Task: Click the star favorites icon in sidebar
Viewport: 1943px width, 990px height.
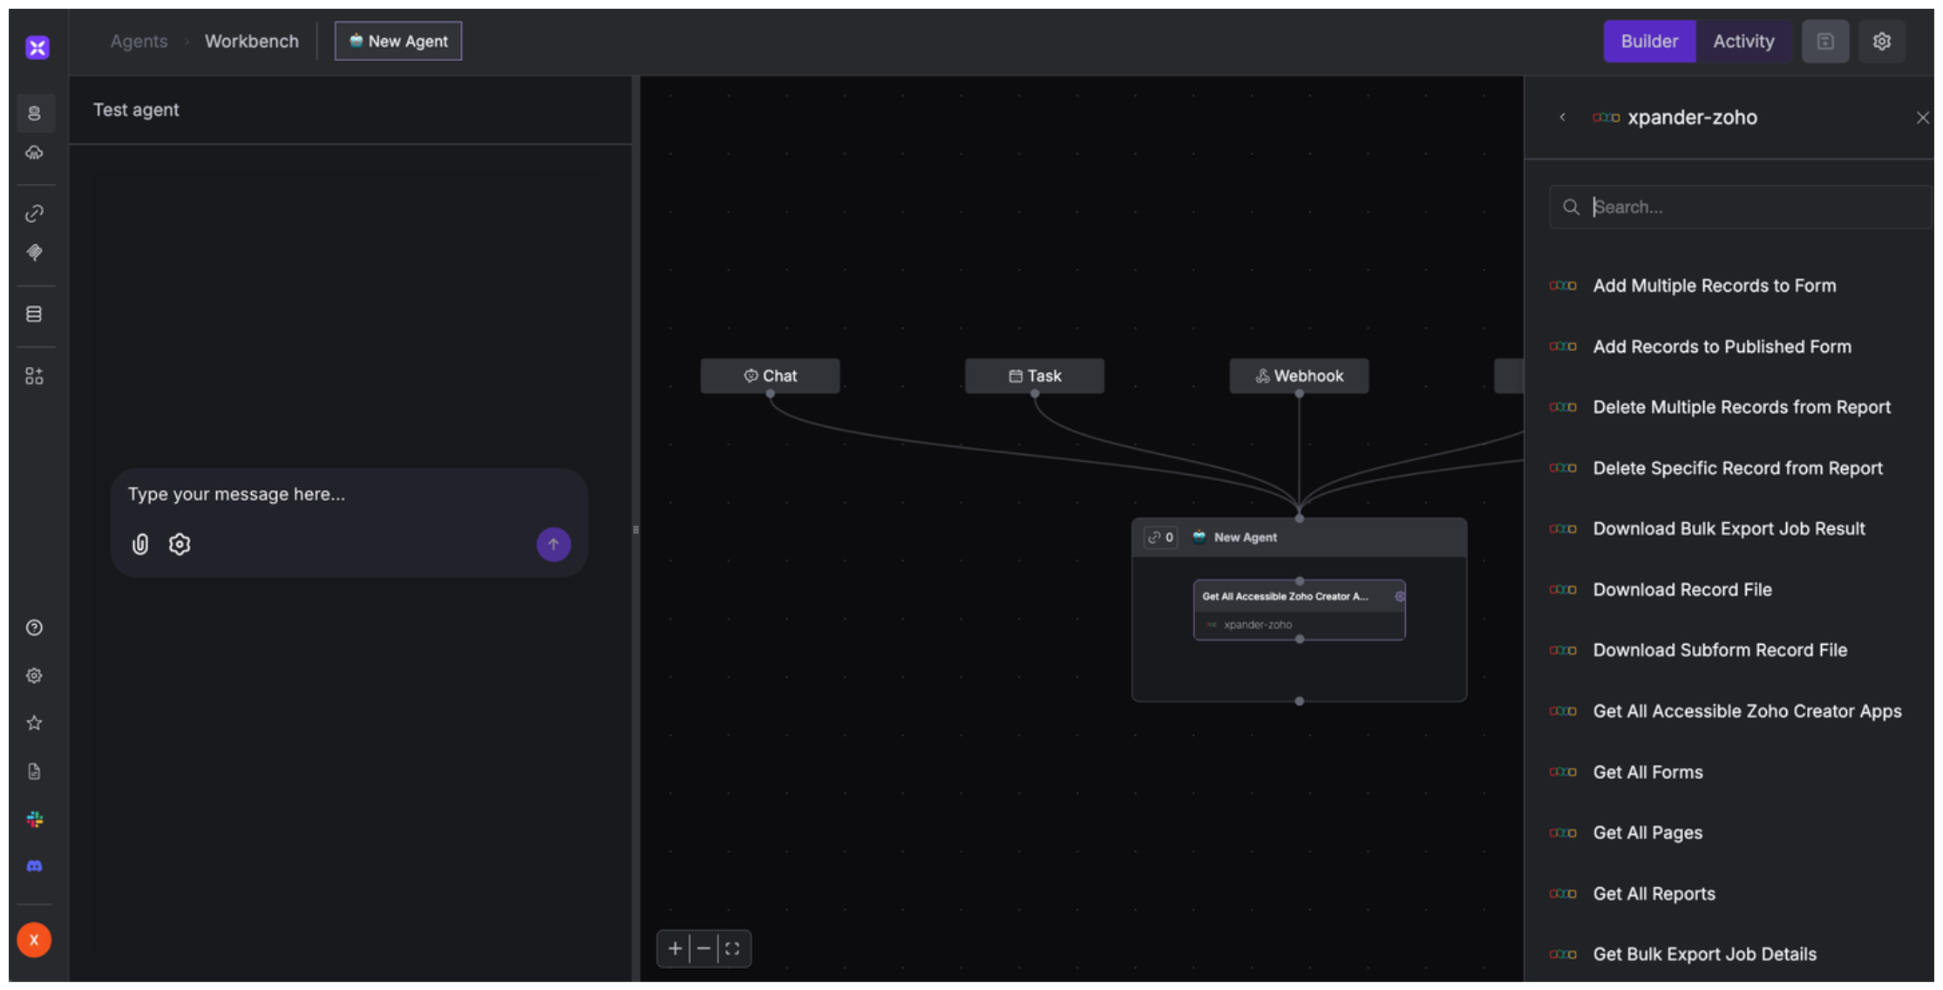Action: coord(35,722)
